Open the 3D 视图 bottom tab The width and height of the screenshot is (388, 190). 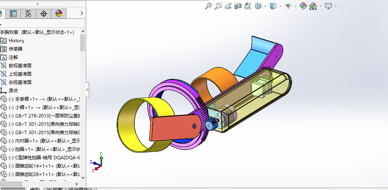[x=54, y=189]
